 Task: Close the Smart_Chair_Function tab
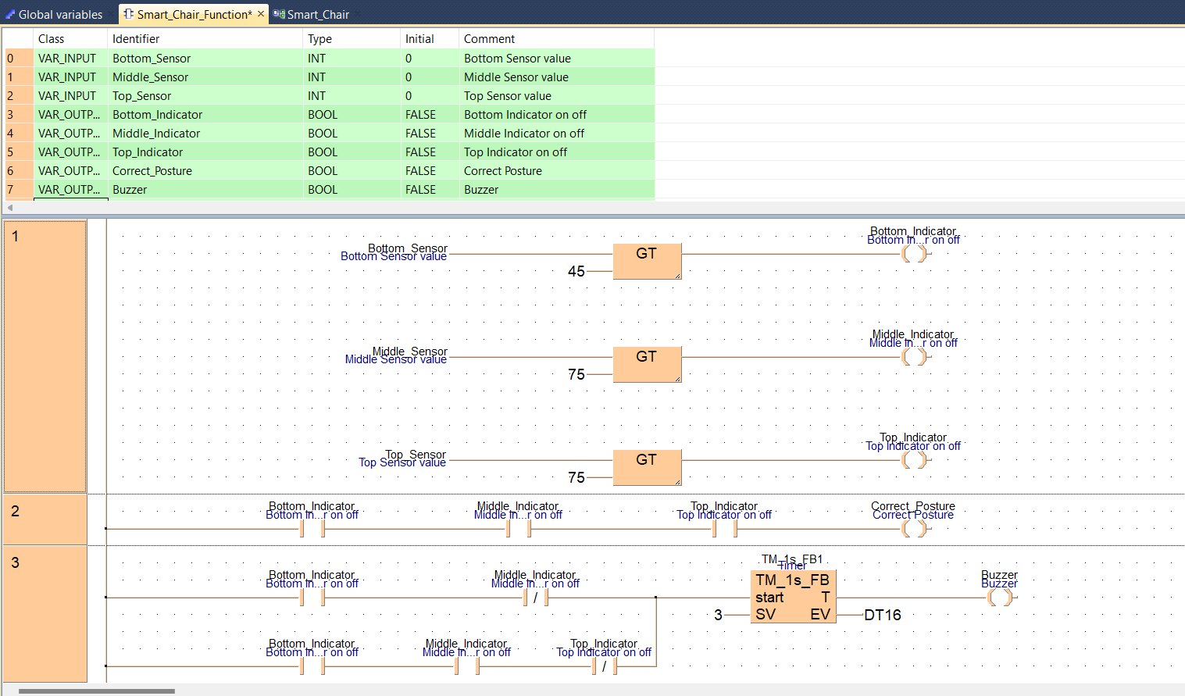pos(261,14)
